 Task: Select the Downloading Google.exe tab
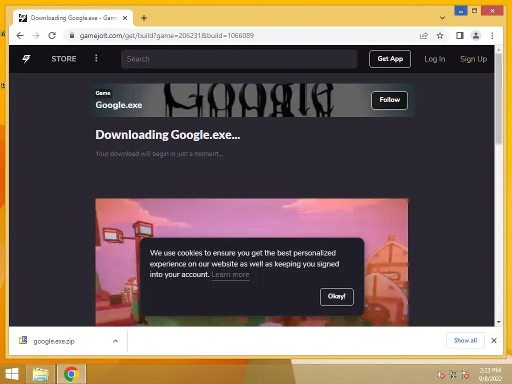73,18
